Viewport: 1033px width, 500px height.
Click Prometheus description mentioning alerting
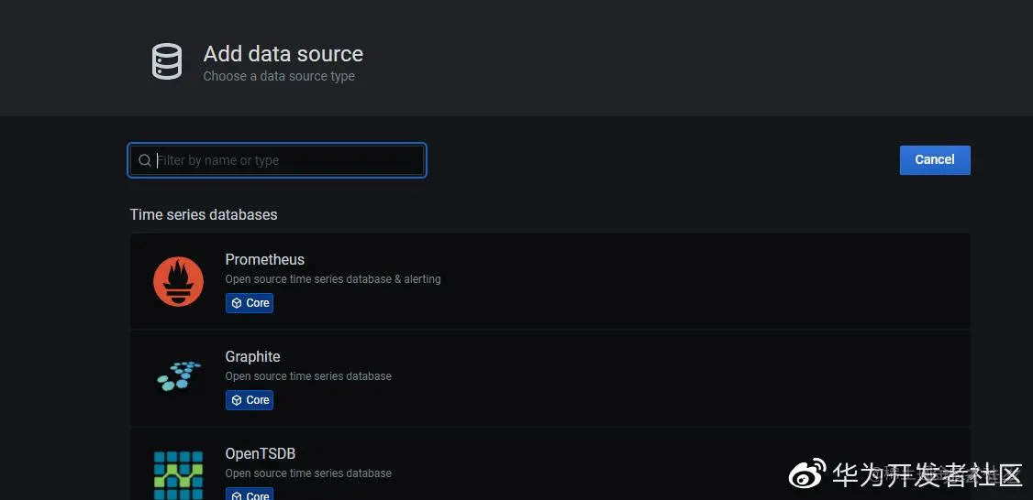click(333, 279)
